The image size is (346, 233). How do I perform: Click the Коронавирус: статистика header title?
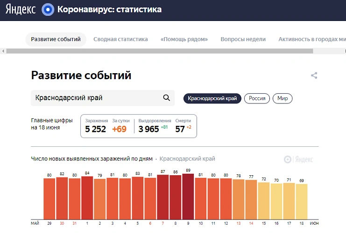(109, 9)
